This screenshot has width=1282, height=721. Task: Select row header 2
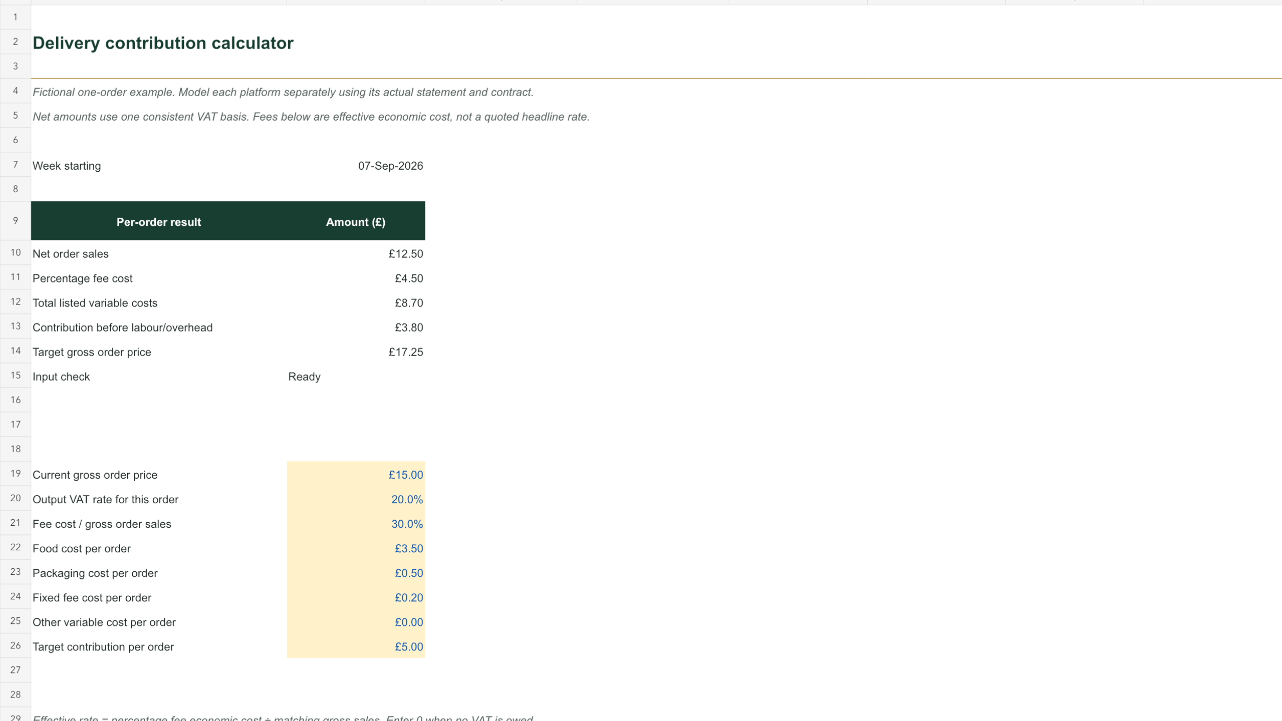(16, 42)
